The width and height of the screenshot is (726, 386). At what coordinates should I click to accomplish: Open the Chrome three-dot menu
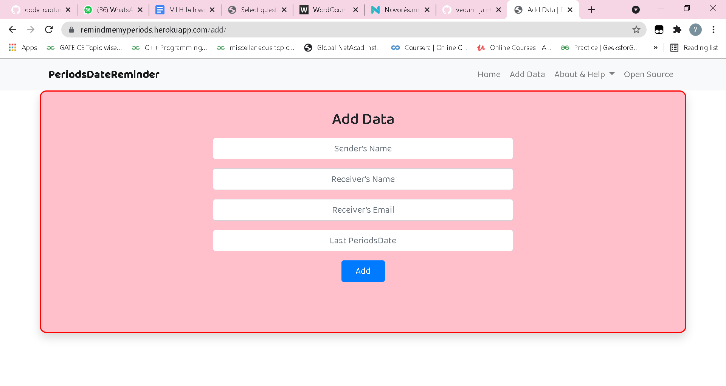pyautogui.click(x=714, y=30)
